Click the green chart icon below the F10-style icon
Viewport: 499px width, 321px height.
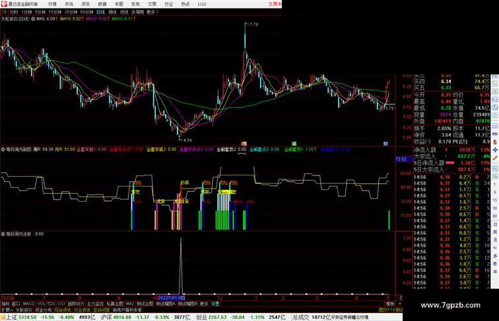(495, 176)
